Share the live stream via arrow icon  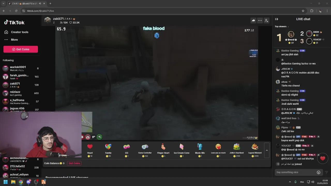click(253, 21)
